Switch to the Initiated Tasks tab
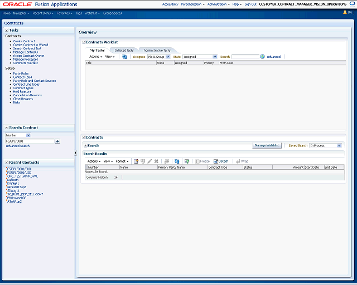The image size is (357, 285). point(124,51)
